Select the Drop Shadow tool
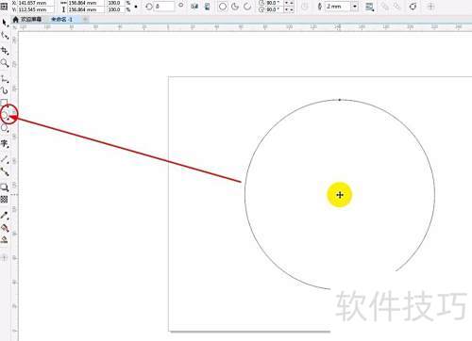This screenshot has height=341, width=472. click(x=5, y=187)
